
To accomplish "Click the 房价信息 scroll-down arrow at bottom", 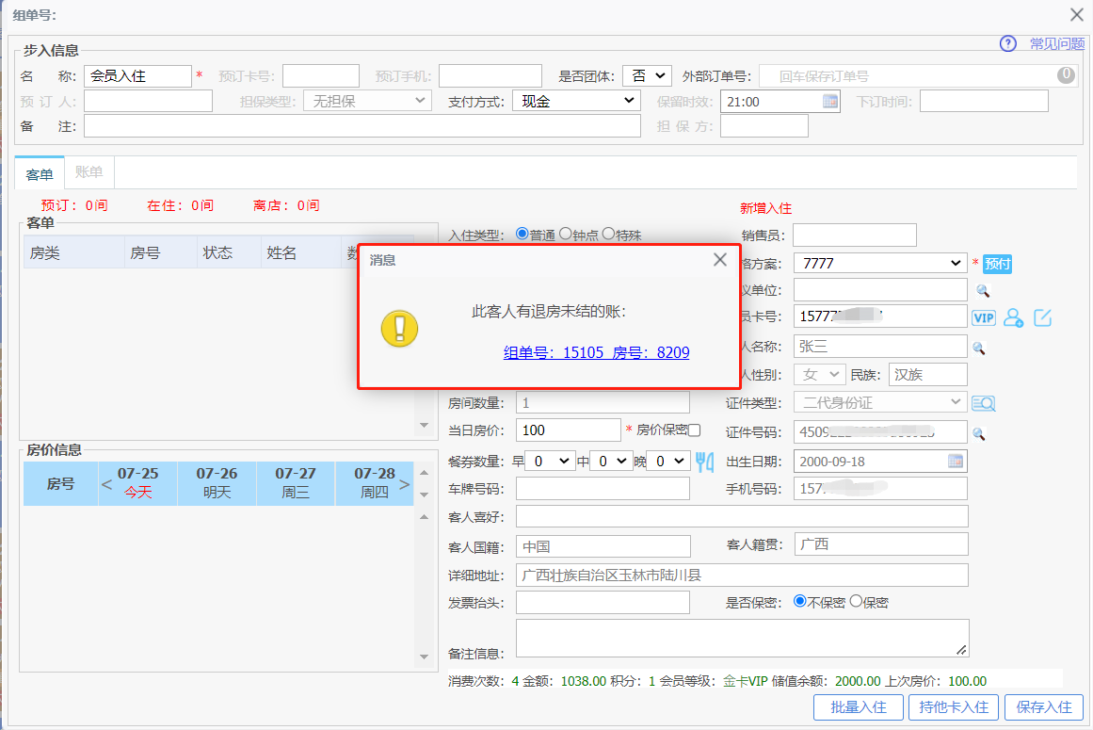I will click(x=424, y=657).
